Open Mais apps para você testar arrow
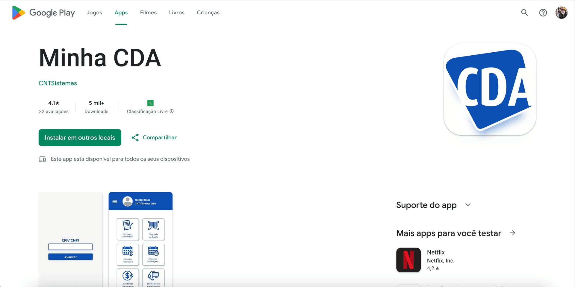The width and height of the screenshot is (575, 287). point(512,233)
